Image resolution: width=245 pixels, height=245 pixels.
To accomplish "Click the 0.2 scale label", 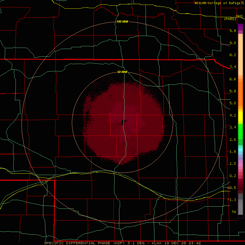I will click(x=233, y=176).
